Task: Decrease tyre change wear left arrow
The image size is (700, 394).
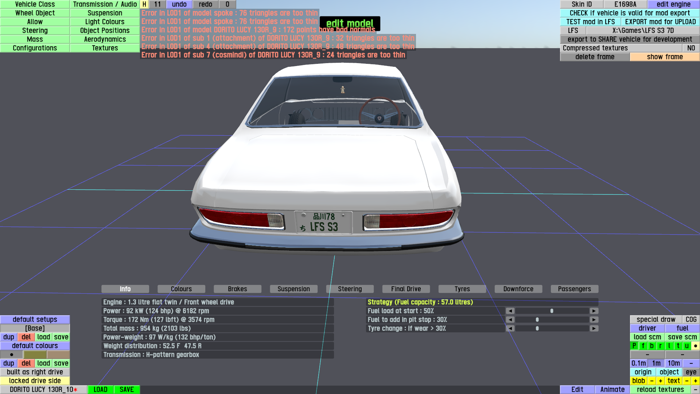Action: coord(510,328)
